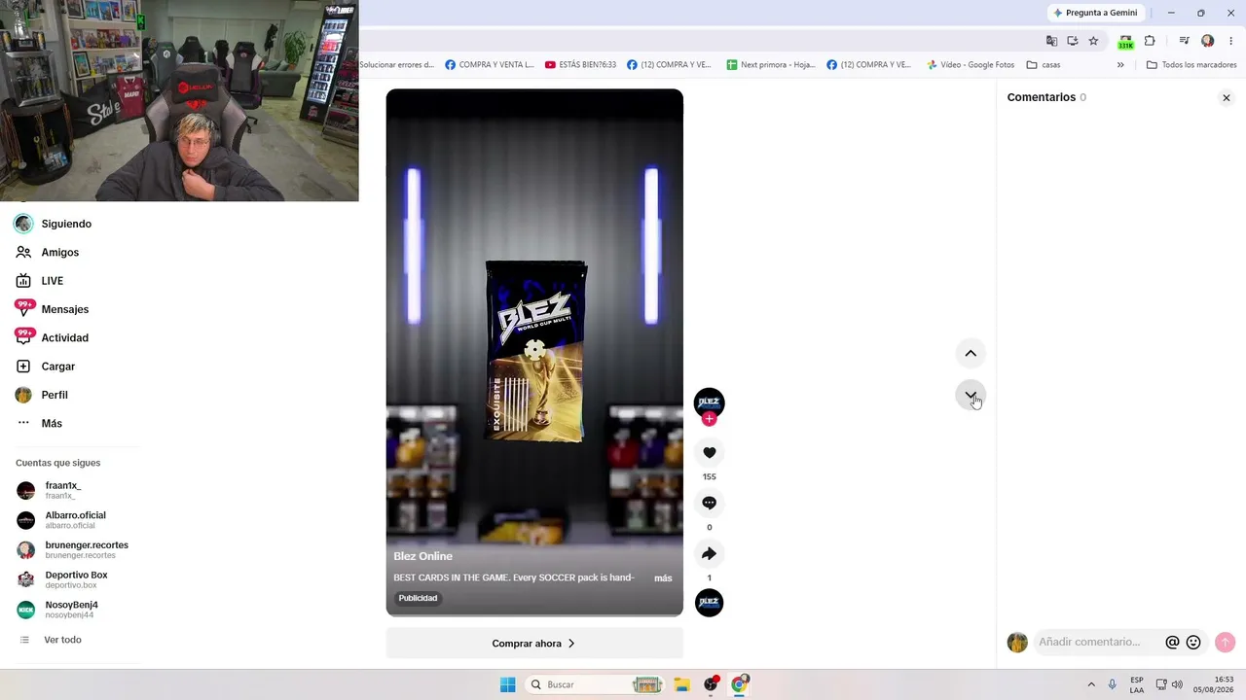Post the comment with the pink arrow button
The height and width of the screenshot is (700, 1246).
point(1225,642)
